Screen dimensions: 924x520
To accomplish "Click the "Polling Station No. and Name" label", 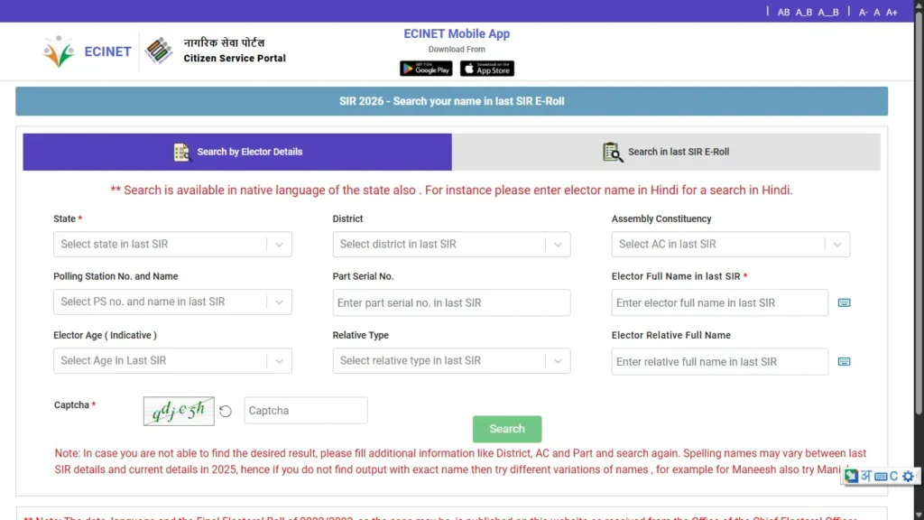I will point(115,276).
